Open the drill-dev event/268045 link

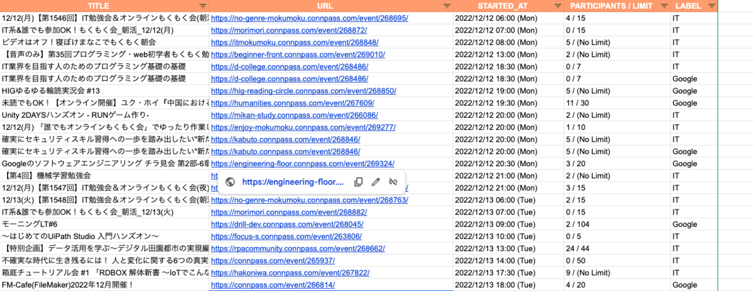click(x=287, y=224)
